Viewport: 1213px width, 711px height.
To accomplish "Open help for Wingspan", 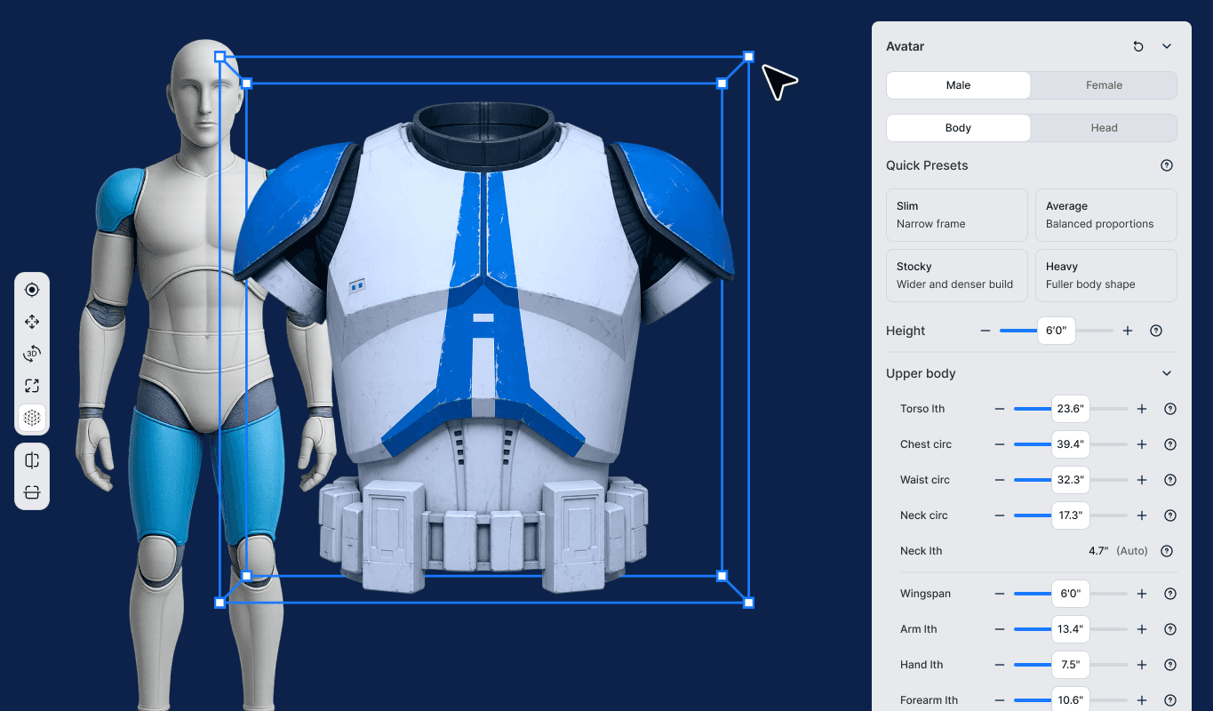I will pos(1170,594).
